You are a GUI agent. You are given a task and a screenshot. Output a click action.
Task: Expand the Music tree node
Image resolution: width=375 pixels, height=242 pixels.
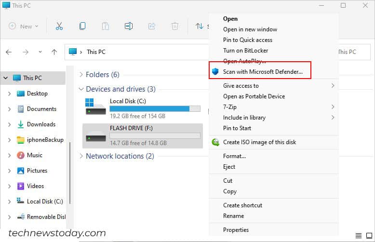tap(9, 155)
